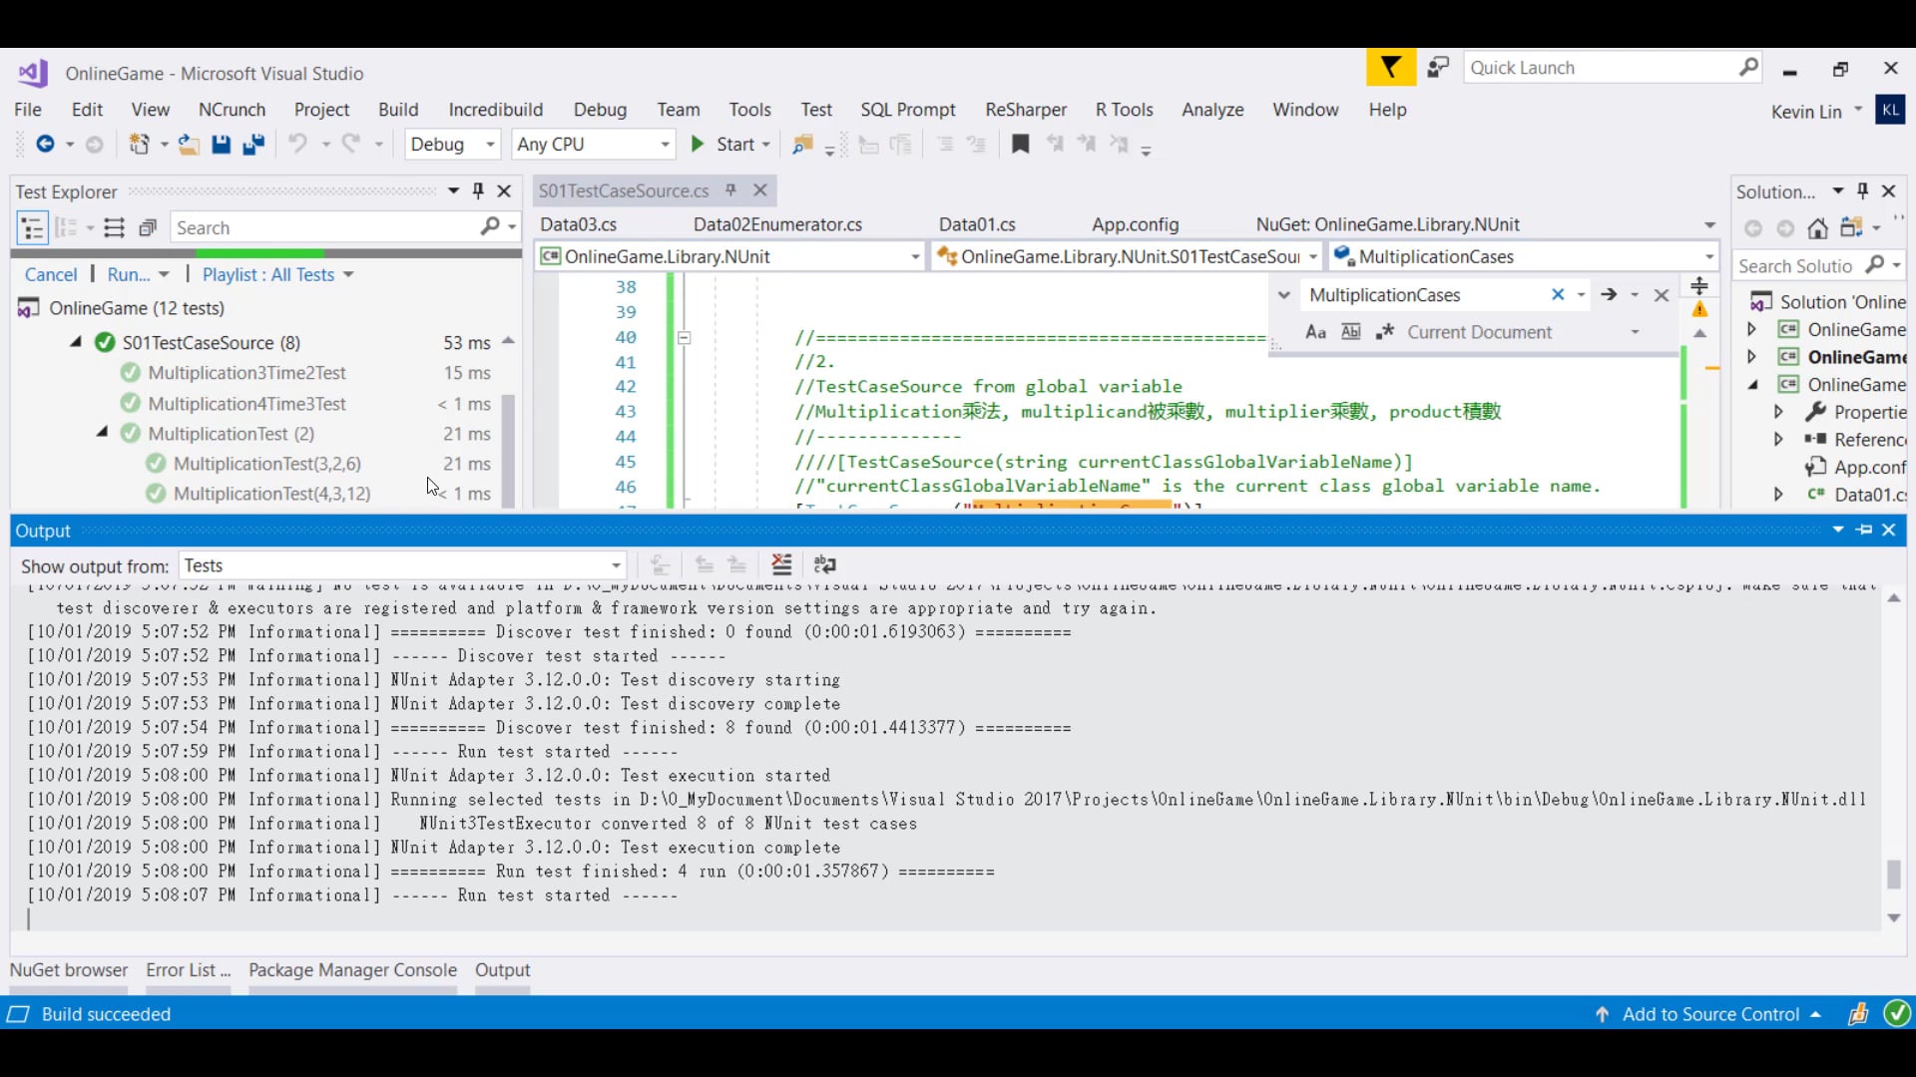1916x1077 pixels.
Task: Switch to the Data02Enumerator.cs tab
Action: (777, 224)
